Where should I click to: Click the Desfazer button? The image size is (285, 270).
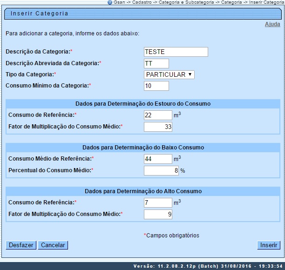point(21,245)
